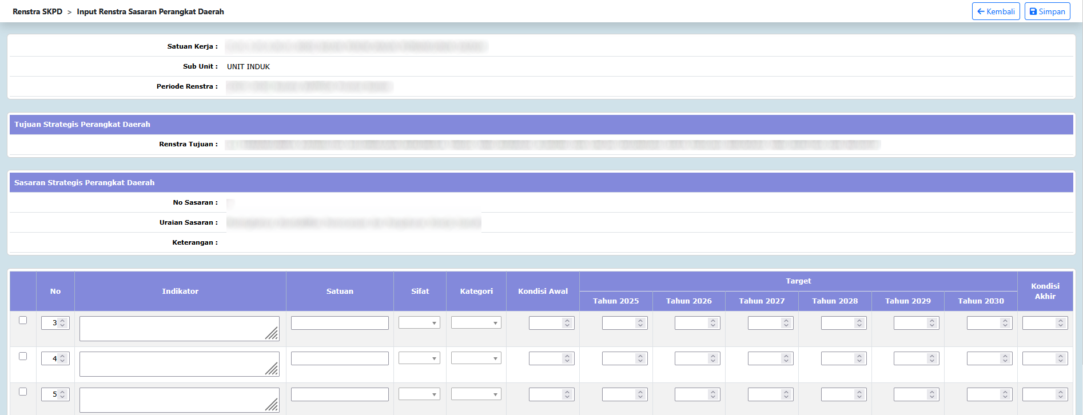
Task: Click the Kembali back button
Action: tap(996, 11)
